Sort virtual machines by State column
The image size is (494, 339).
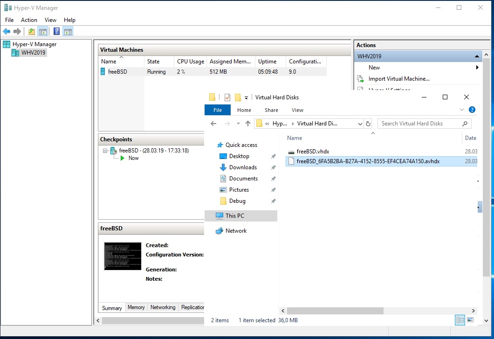[x=159, y=62]
